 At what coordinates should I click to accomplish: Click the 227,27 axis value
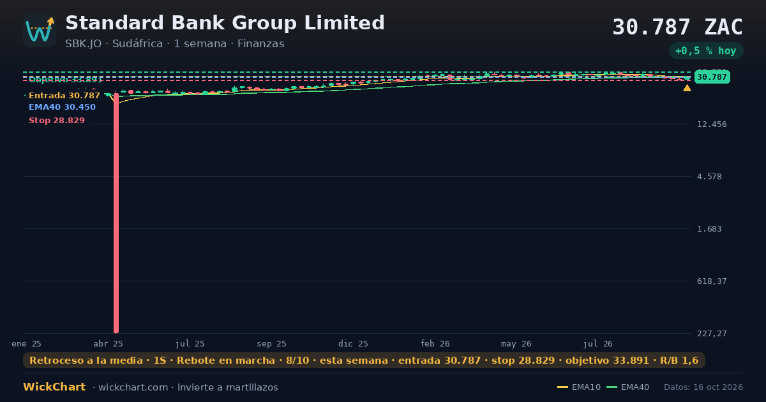point(711,334)
